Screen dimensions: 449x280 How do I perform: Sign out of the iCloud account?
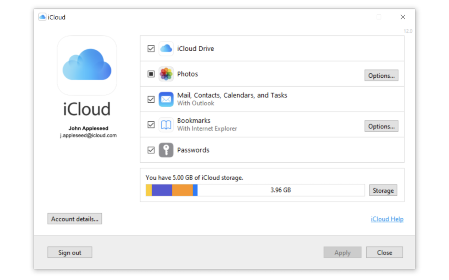coord(70,252)
